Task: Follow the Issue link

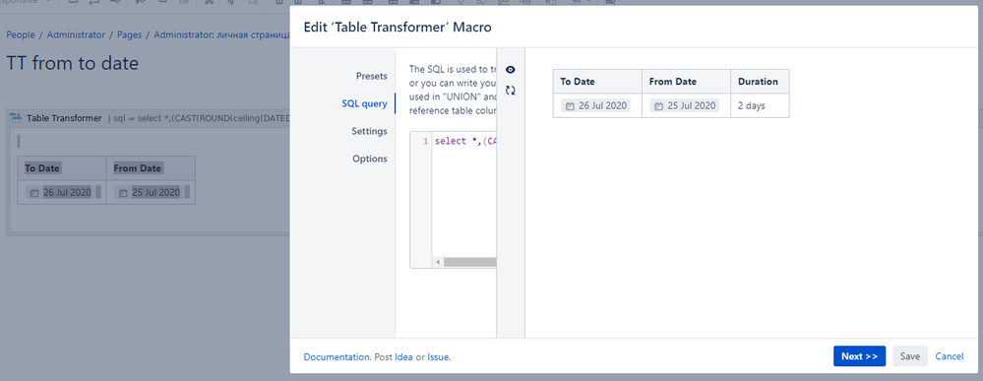Action: click(x=438, y=356)
